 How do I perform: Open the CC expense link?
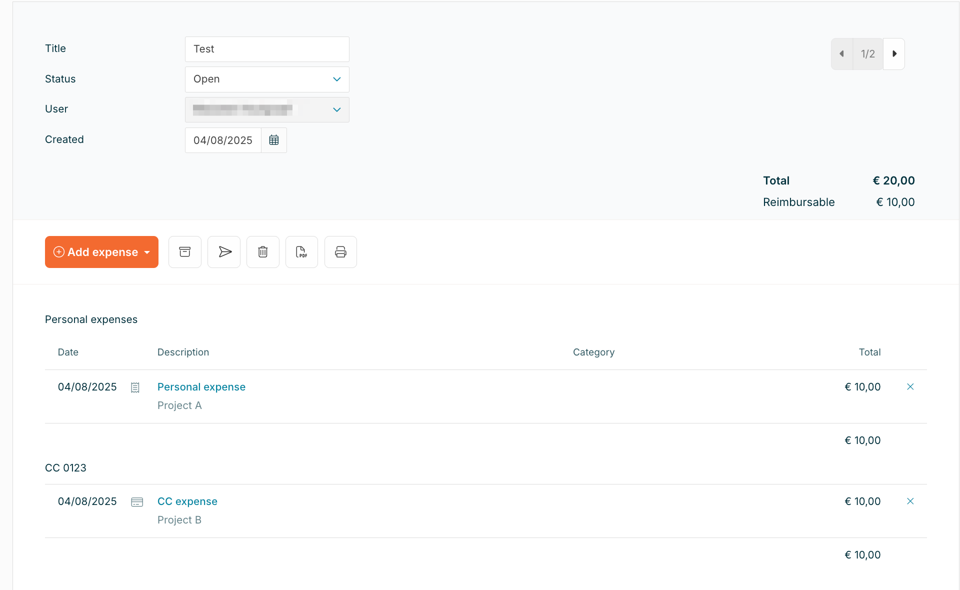click(x=187, y=501)
